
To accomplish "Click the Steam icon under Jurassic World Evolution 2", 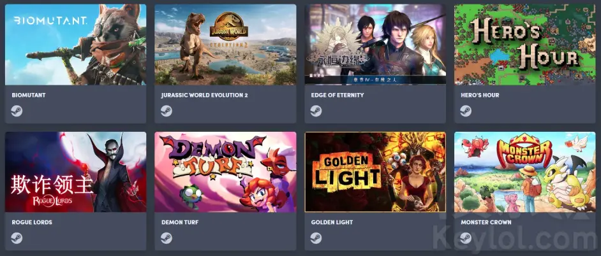I will pyautogui.click(x=167, y=111).
